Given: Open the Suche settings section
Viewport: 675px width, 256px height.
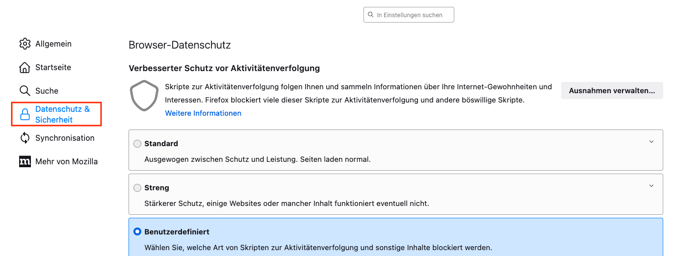Looking at the screenshot, I should pyautogui.click(x=47, y=91).
